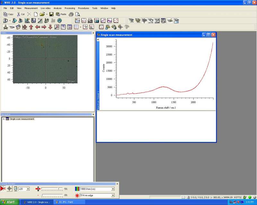The image size is (257, 205).
Task: Click the Print Preview magnifier icon
Action: pos(77,14)
